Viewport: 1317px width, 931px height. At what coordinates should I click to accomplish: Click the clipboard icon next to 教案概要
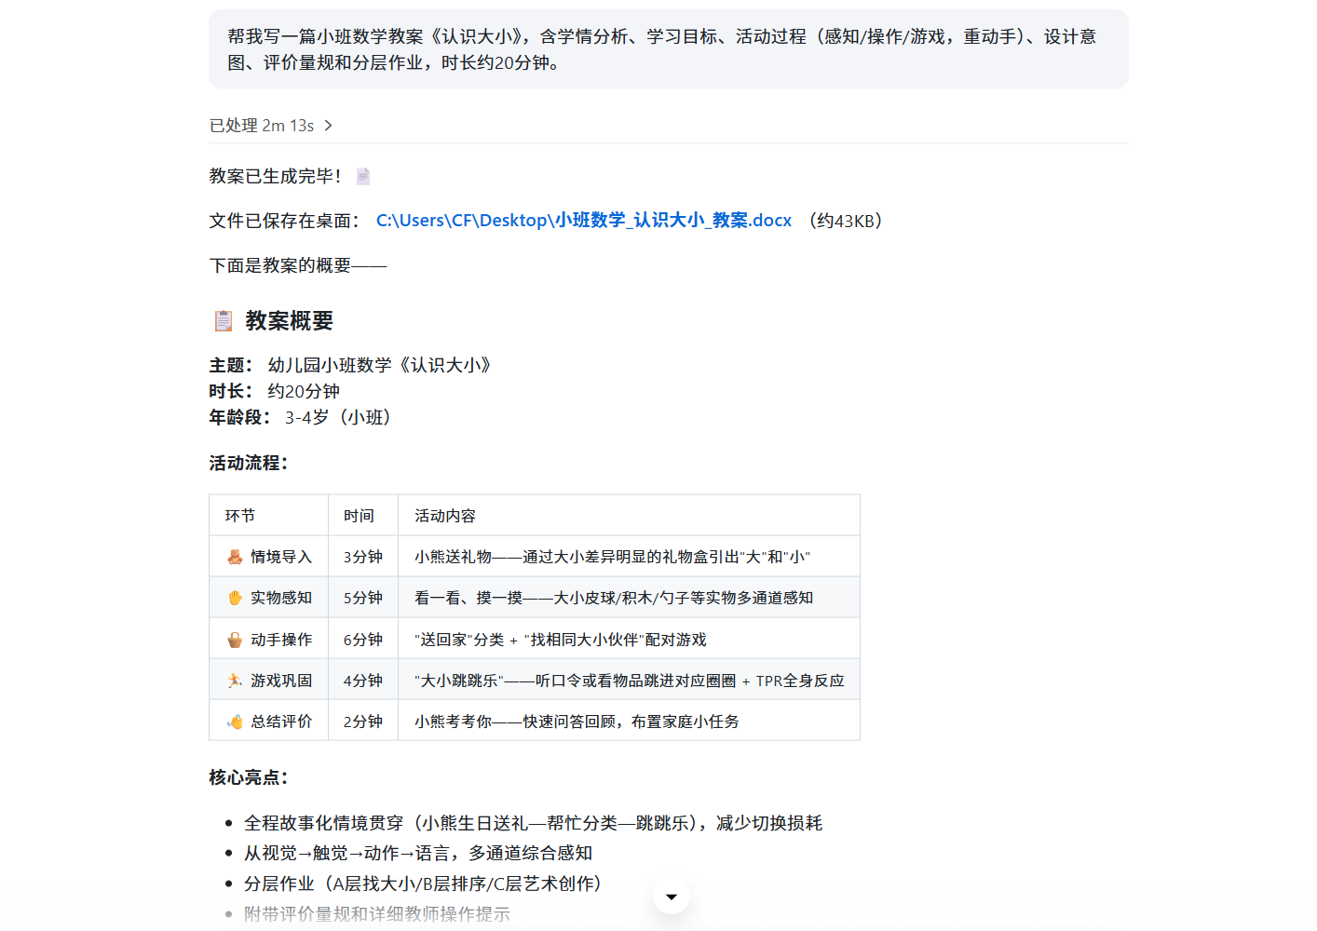[224, 321]
